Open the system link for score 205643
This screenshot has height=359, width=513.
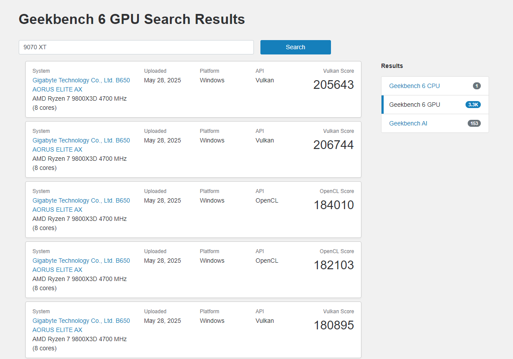[81, 85]
